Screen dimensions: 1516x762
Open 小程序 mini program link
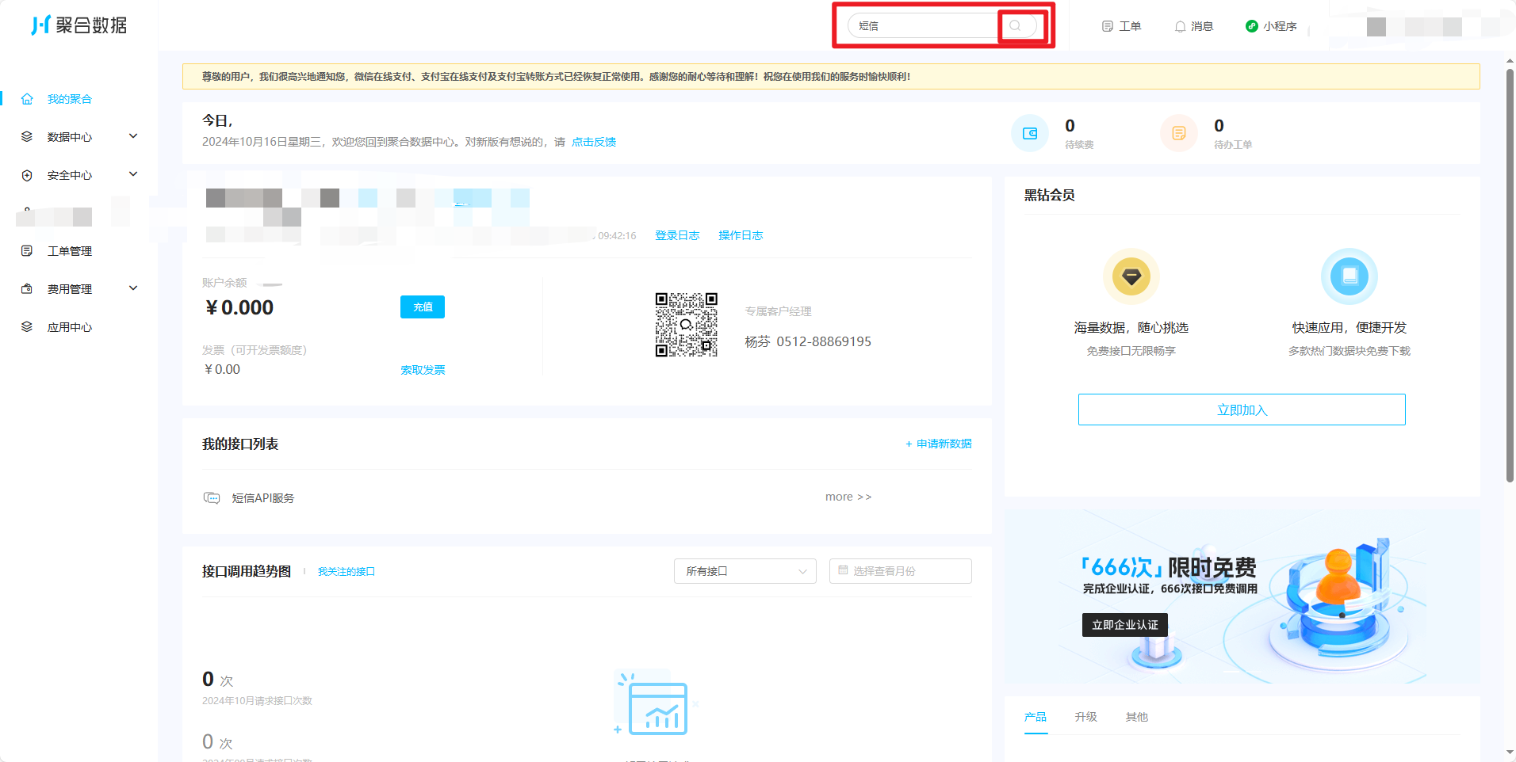click(1271, 26)
